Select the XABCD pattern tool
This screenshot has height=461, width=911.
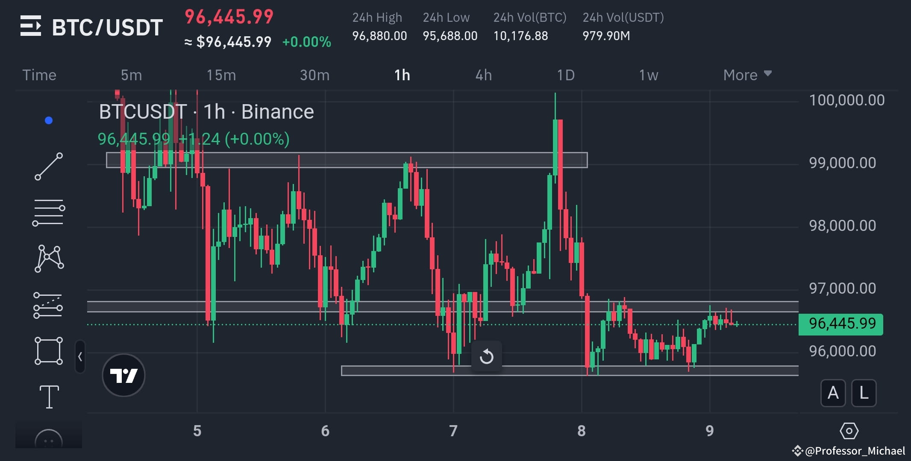[49, 258]
